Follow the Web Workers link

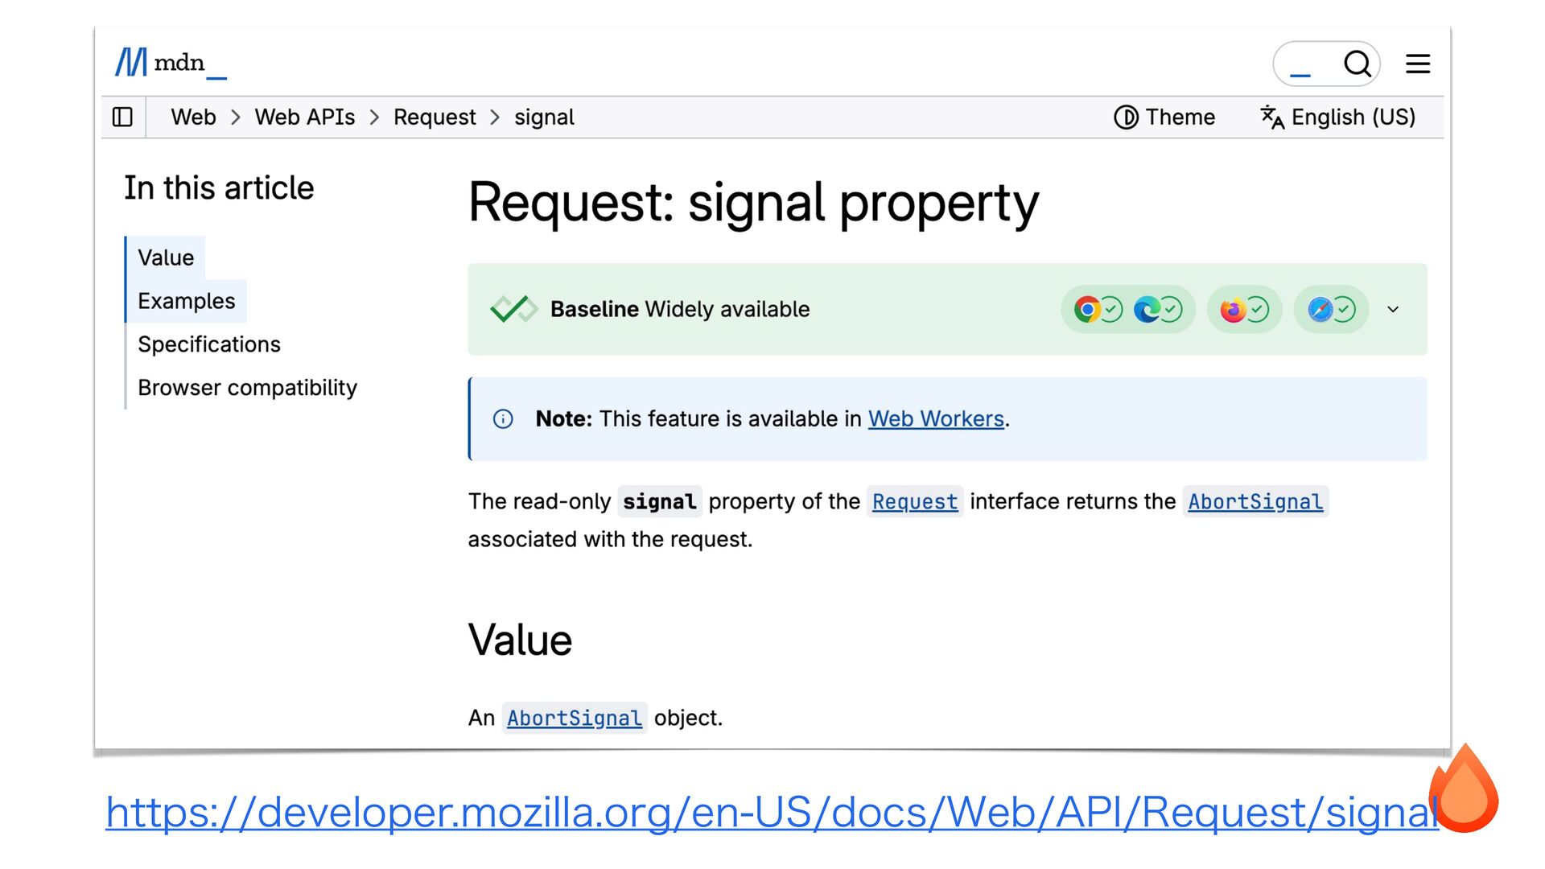[x=936, y=419]
